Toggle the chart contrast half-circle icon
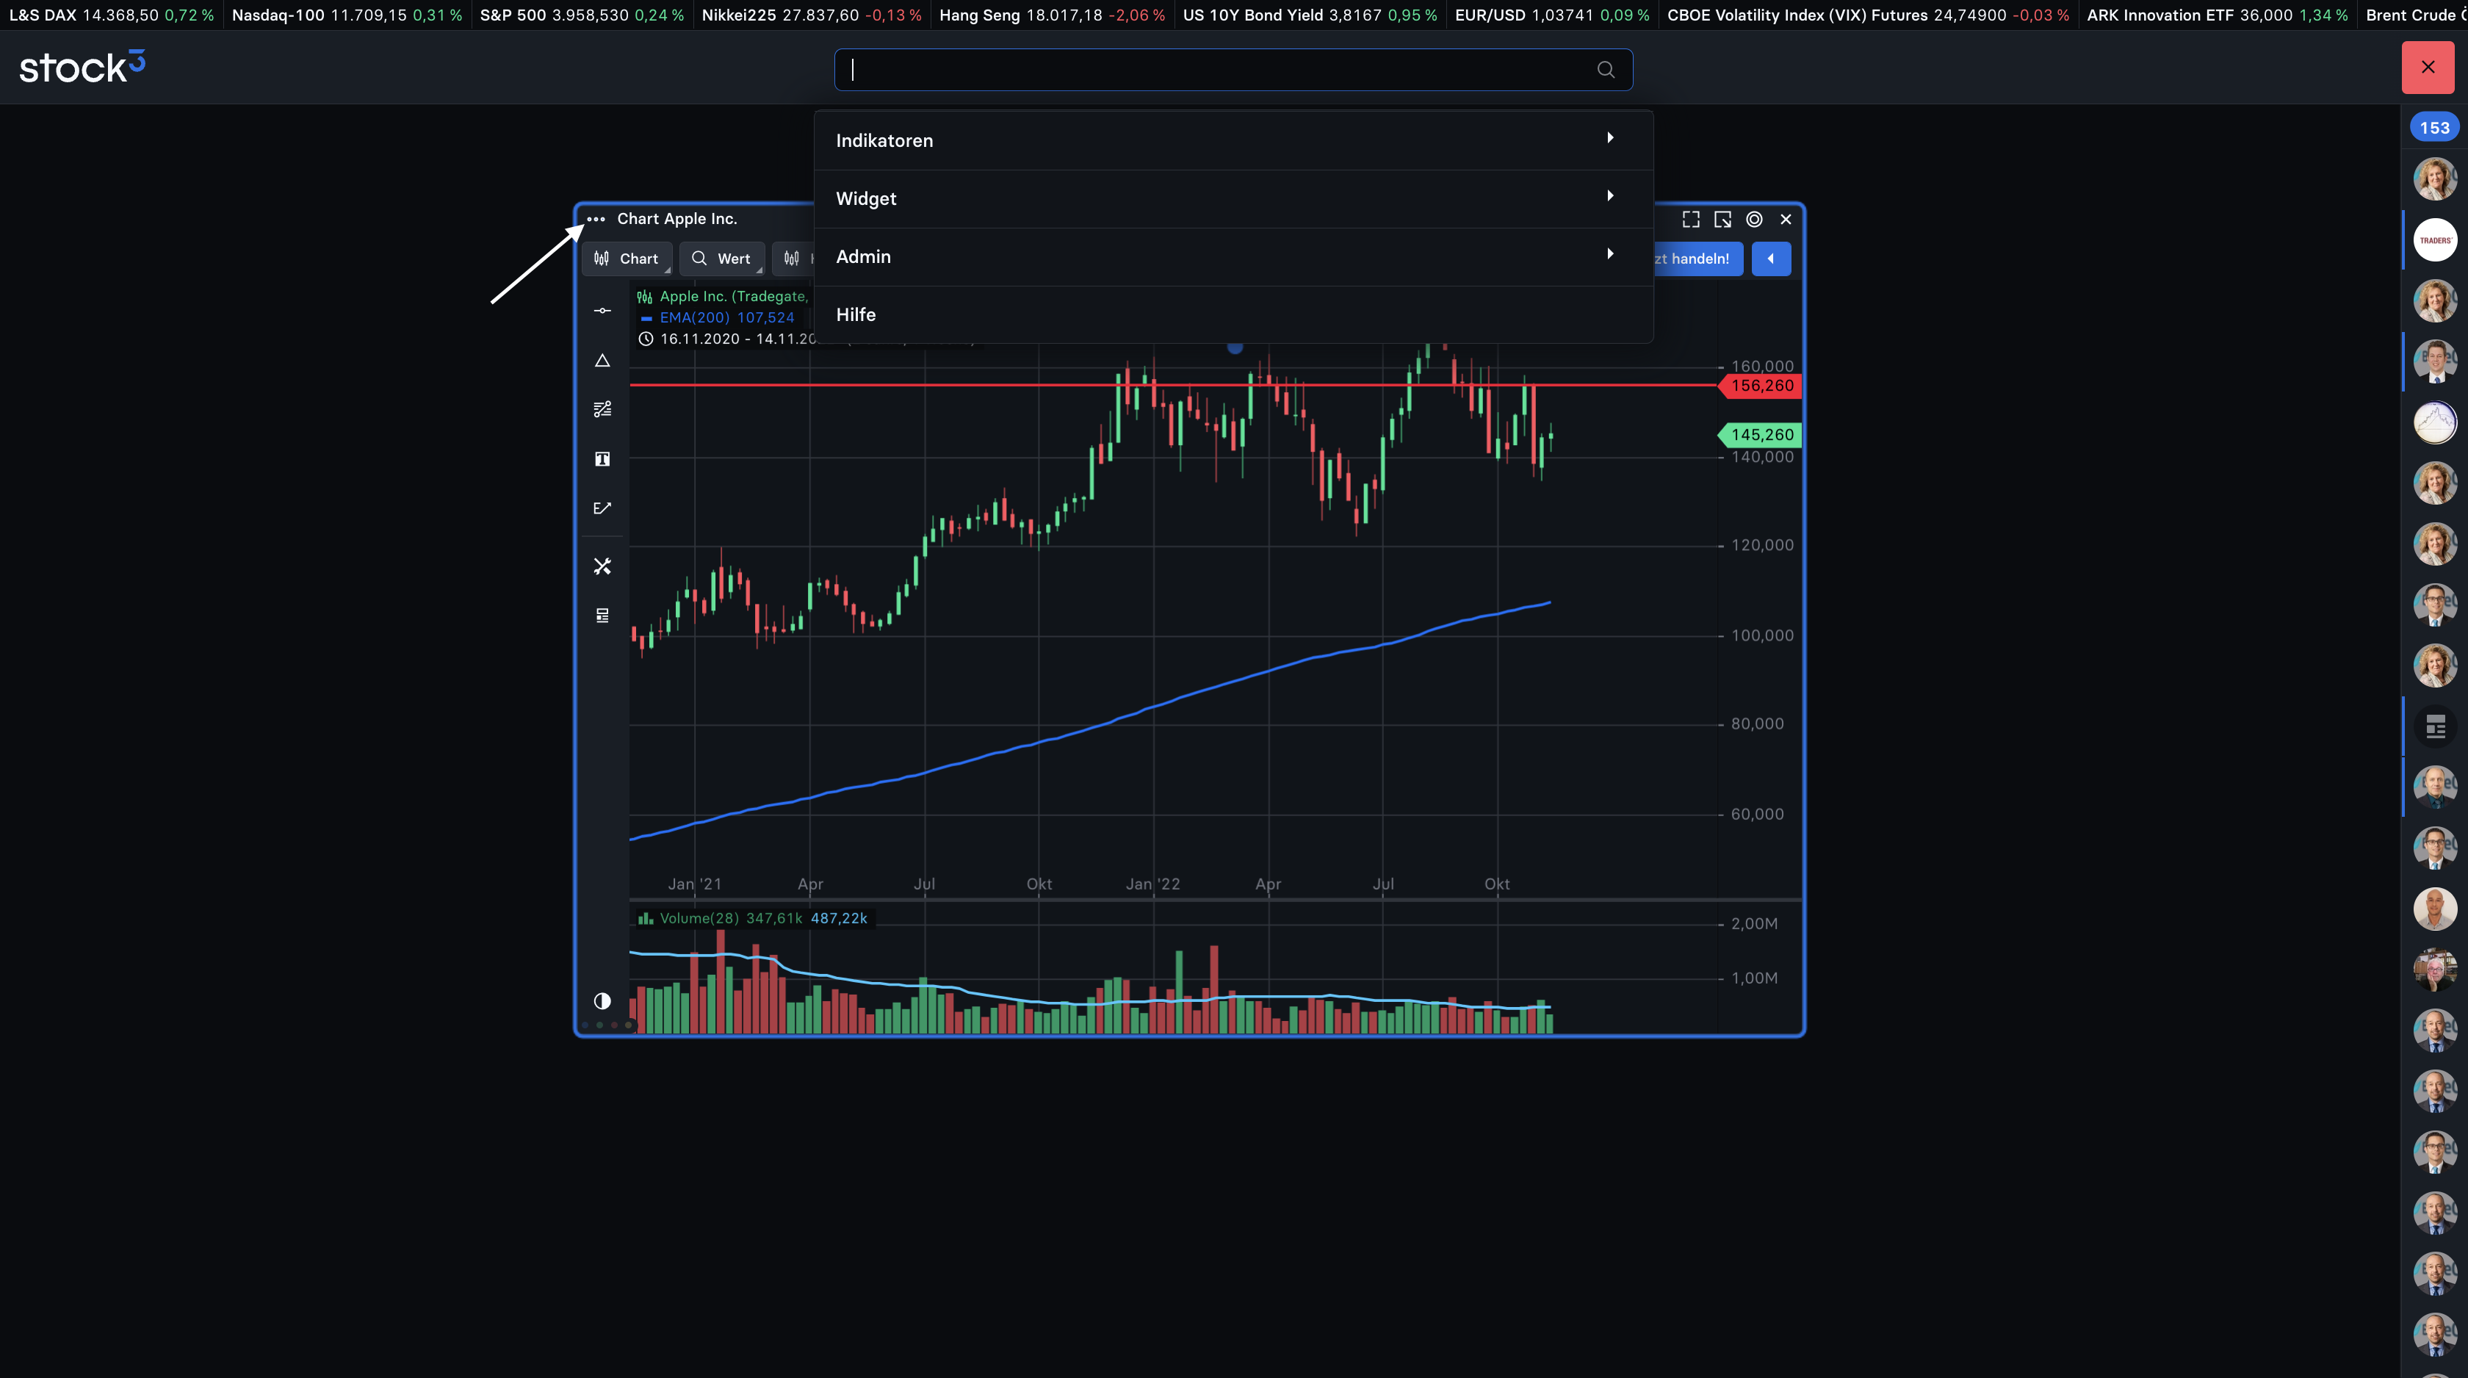This screenshot has height=1378, width=2468. (602, 1000)
